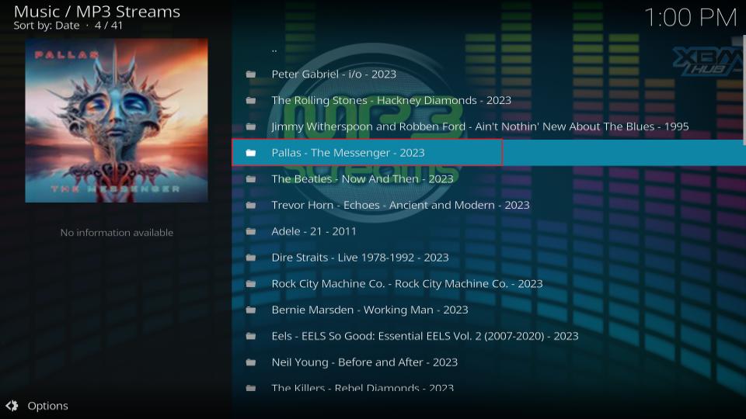Click the folder icon beside Bernie Marsden entry

point(251,310)
